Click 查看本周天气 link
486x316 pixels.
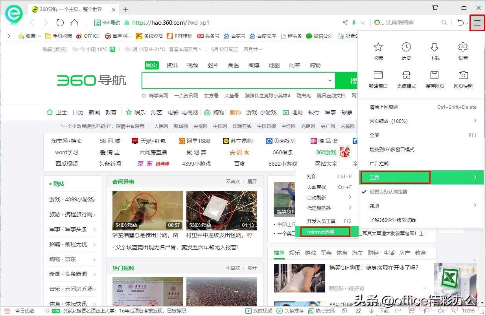pyautogui.click(x=185, y=49)
